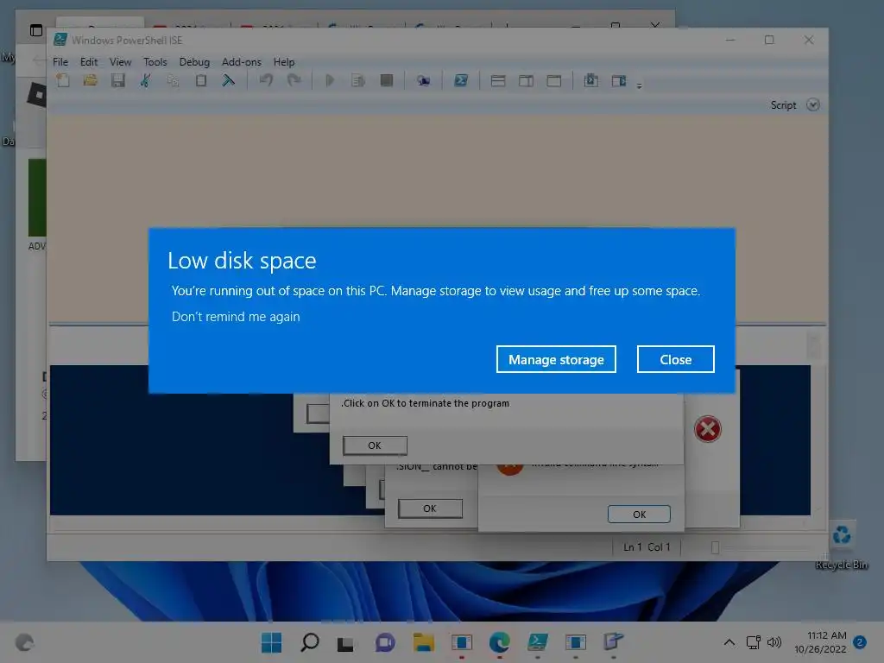
Task: Copy with the toolbar copy icon
Action: click(173, 80)
